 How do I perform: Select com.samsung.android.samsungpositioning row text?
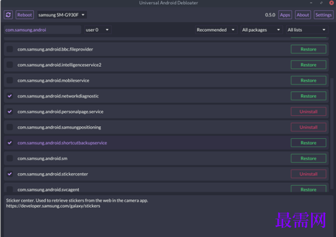coord(59,127)
